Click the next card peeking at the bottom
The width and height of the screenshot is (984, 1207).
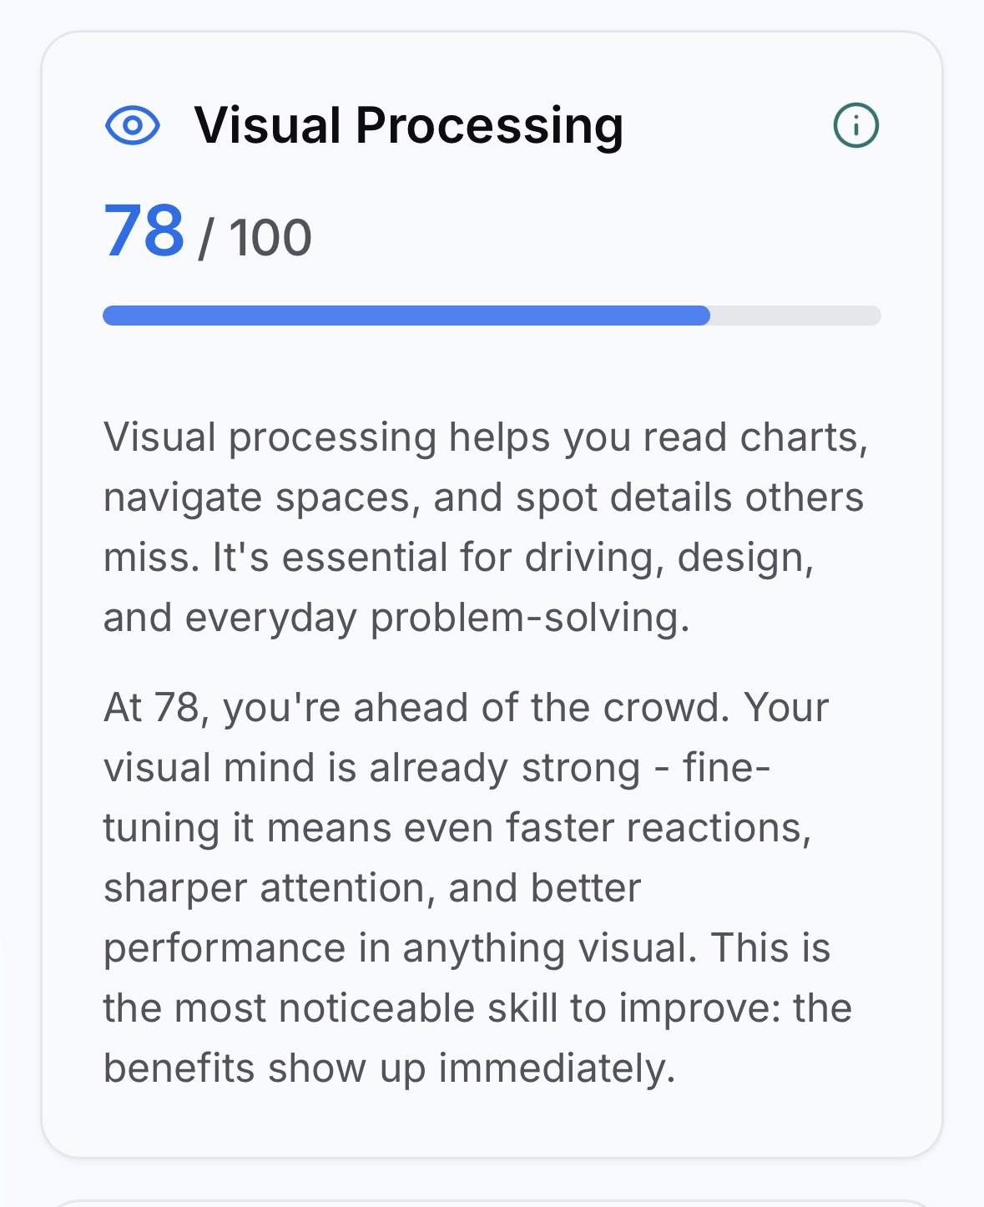coord(492,1202)
